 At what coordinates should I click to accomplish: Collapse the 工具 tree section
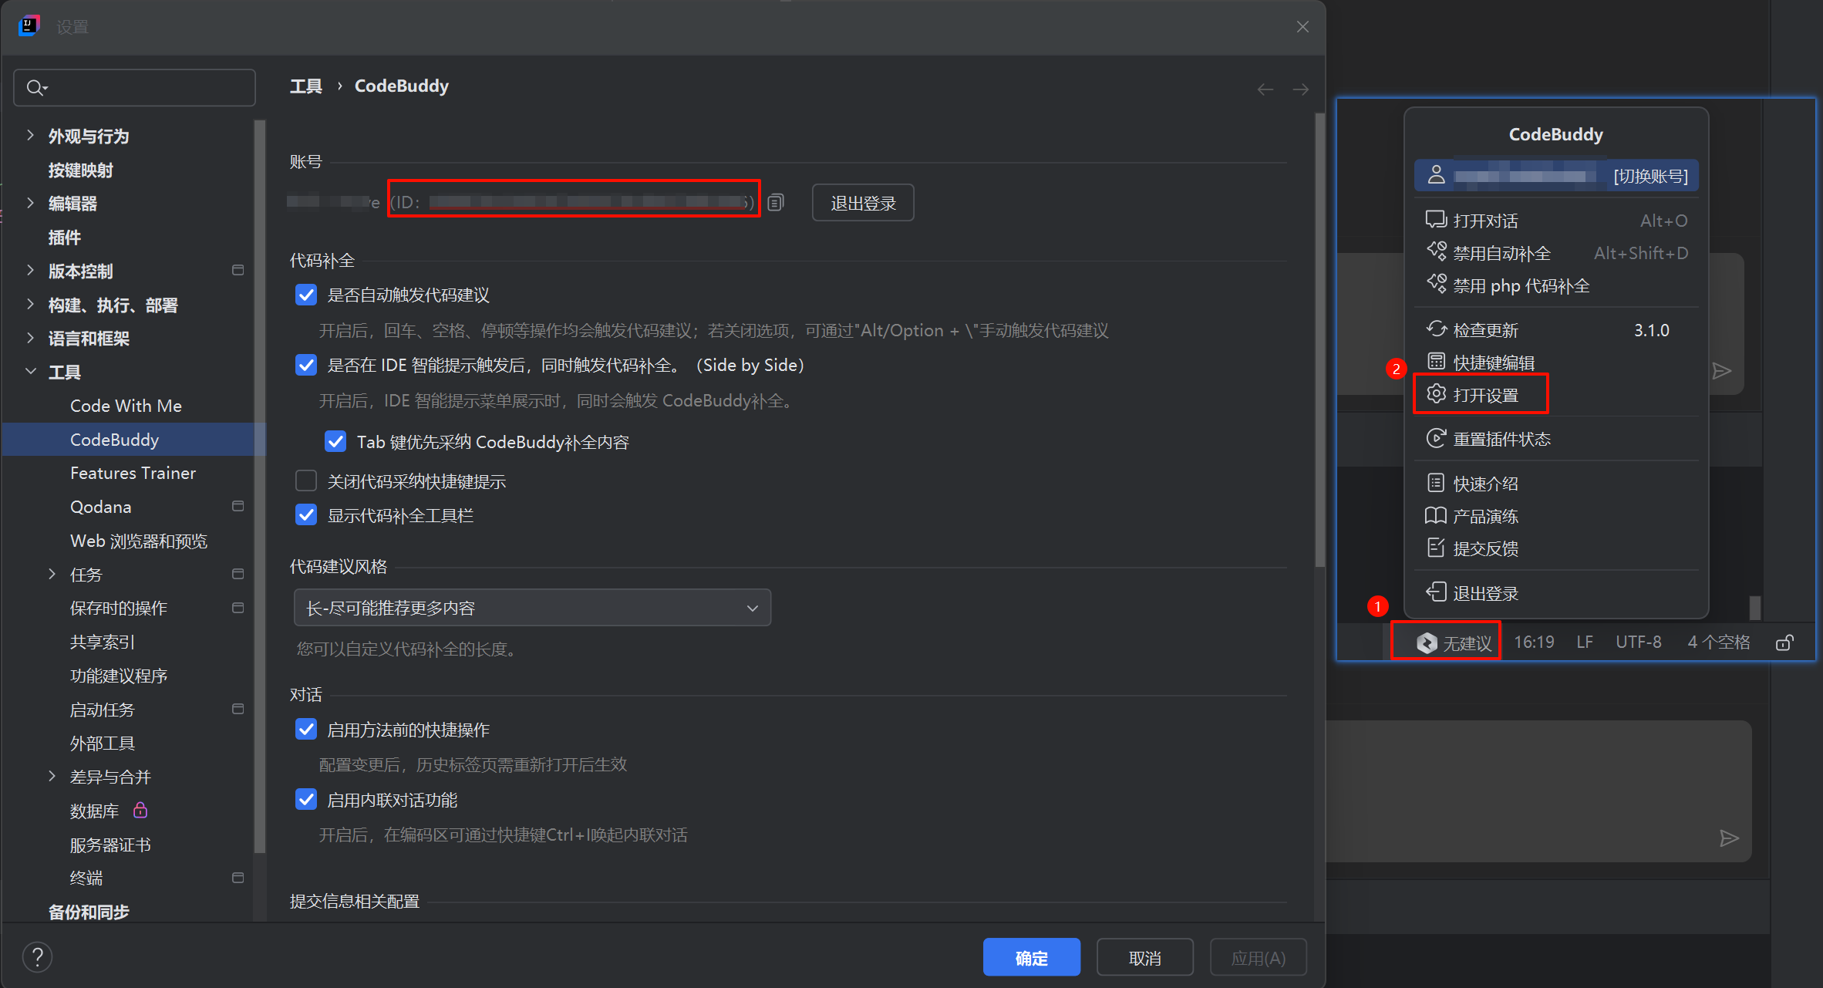(31, 372)
